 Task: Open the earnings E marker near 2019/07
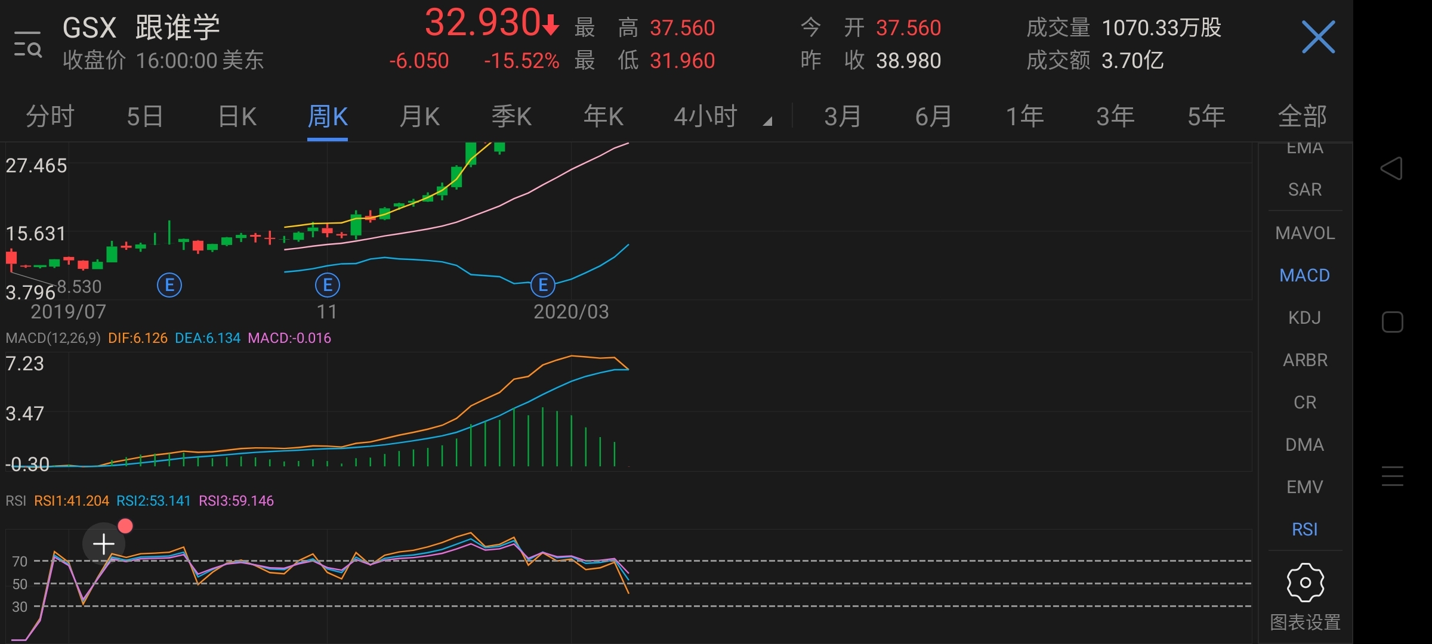169,285
